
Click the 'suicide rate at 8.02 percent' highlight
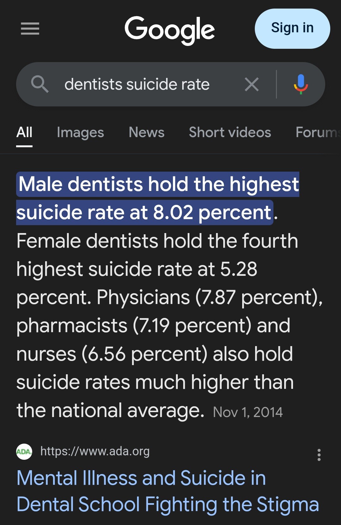coord(145,212)
